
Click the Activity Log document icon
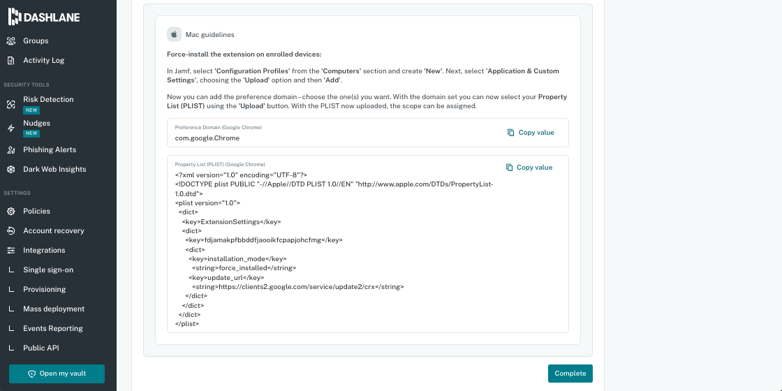(x=11, y=60)
